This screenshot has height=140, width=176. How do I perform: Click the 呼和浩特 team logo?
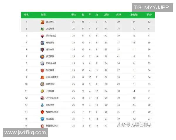(x=42, y=105)
